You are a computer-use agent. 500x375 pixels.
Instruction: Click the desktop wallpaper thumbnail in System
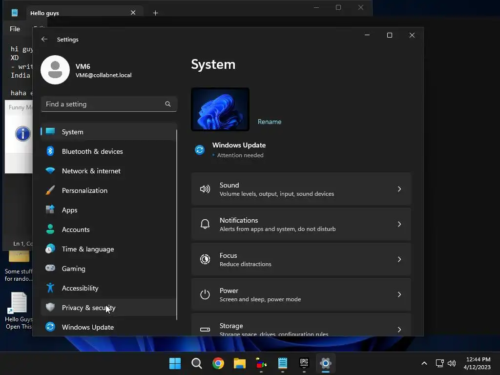click(x=220, y=109)
